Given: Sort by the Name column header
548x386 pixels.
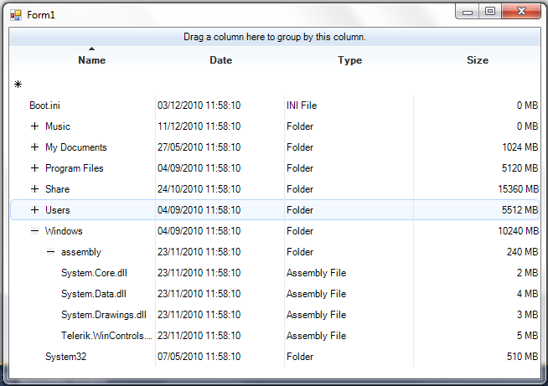Looking at the screenshot, I should [91, 60].
